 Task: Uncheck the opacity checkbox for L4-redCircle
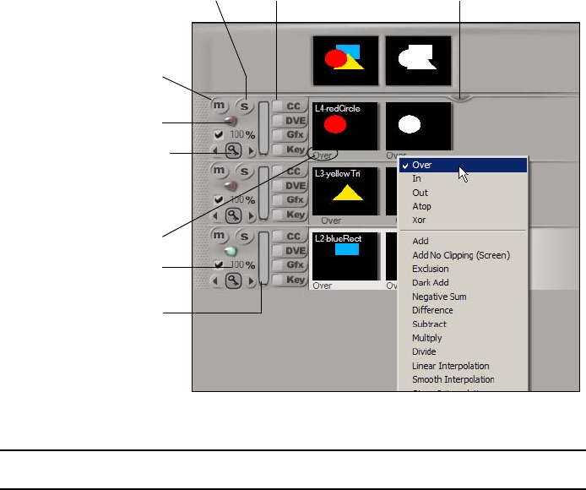(x=219, y=134)
